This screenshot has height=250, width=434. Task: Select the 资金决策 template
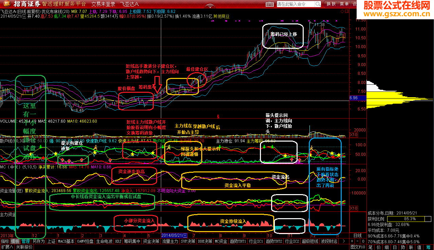pyautogui.click(x=151, y=241)
